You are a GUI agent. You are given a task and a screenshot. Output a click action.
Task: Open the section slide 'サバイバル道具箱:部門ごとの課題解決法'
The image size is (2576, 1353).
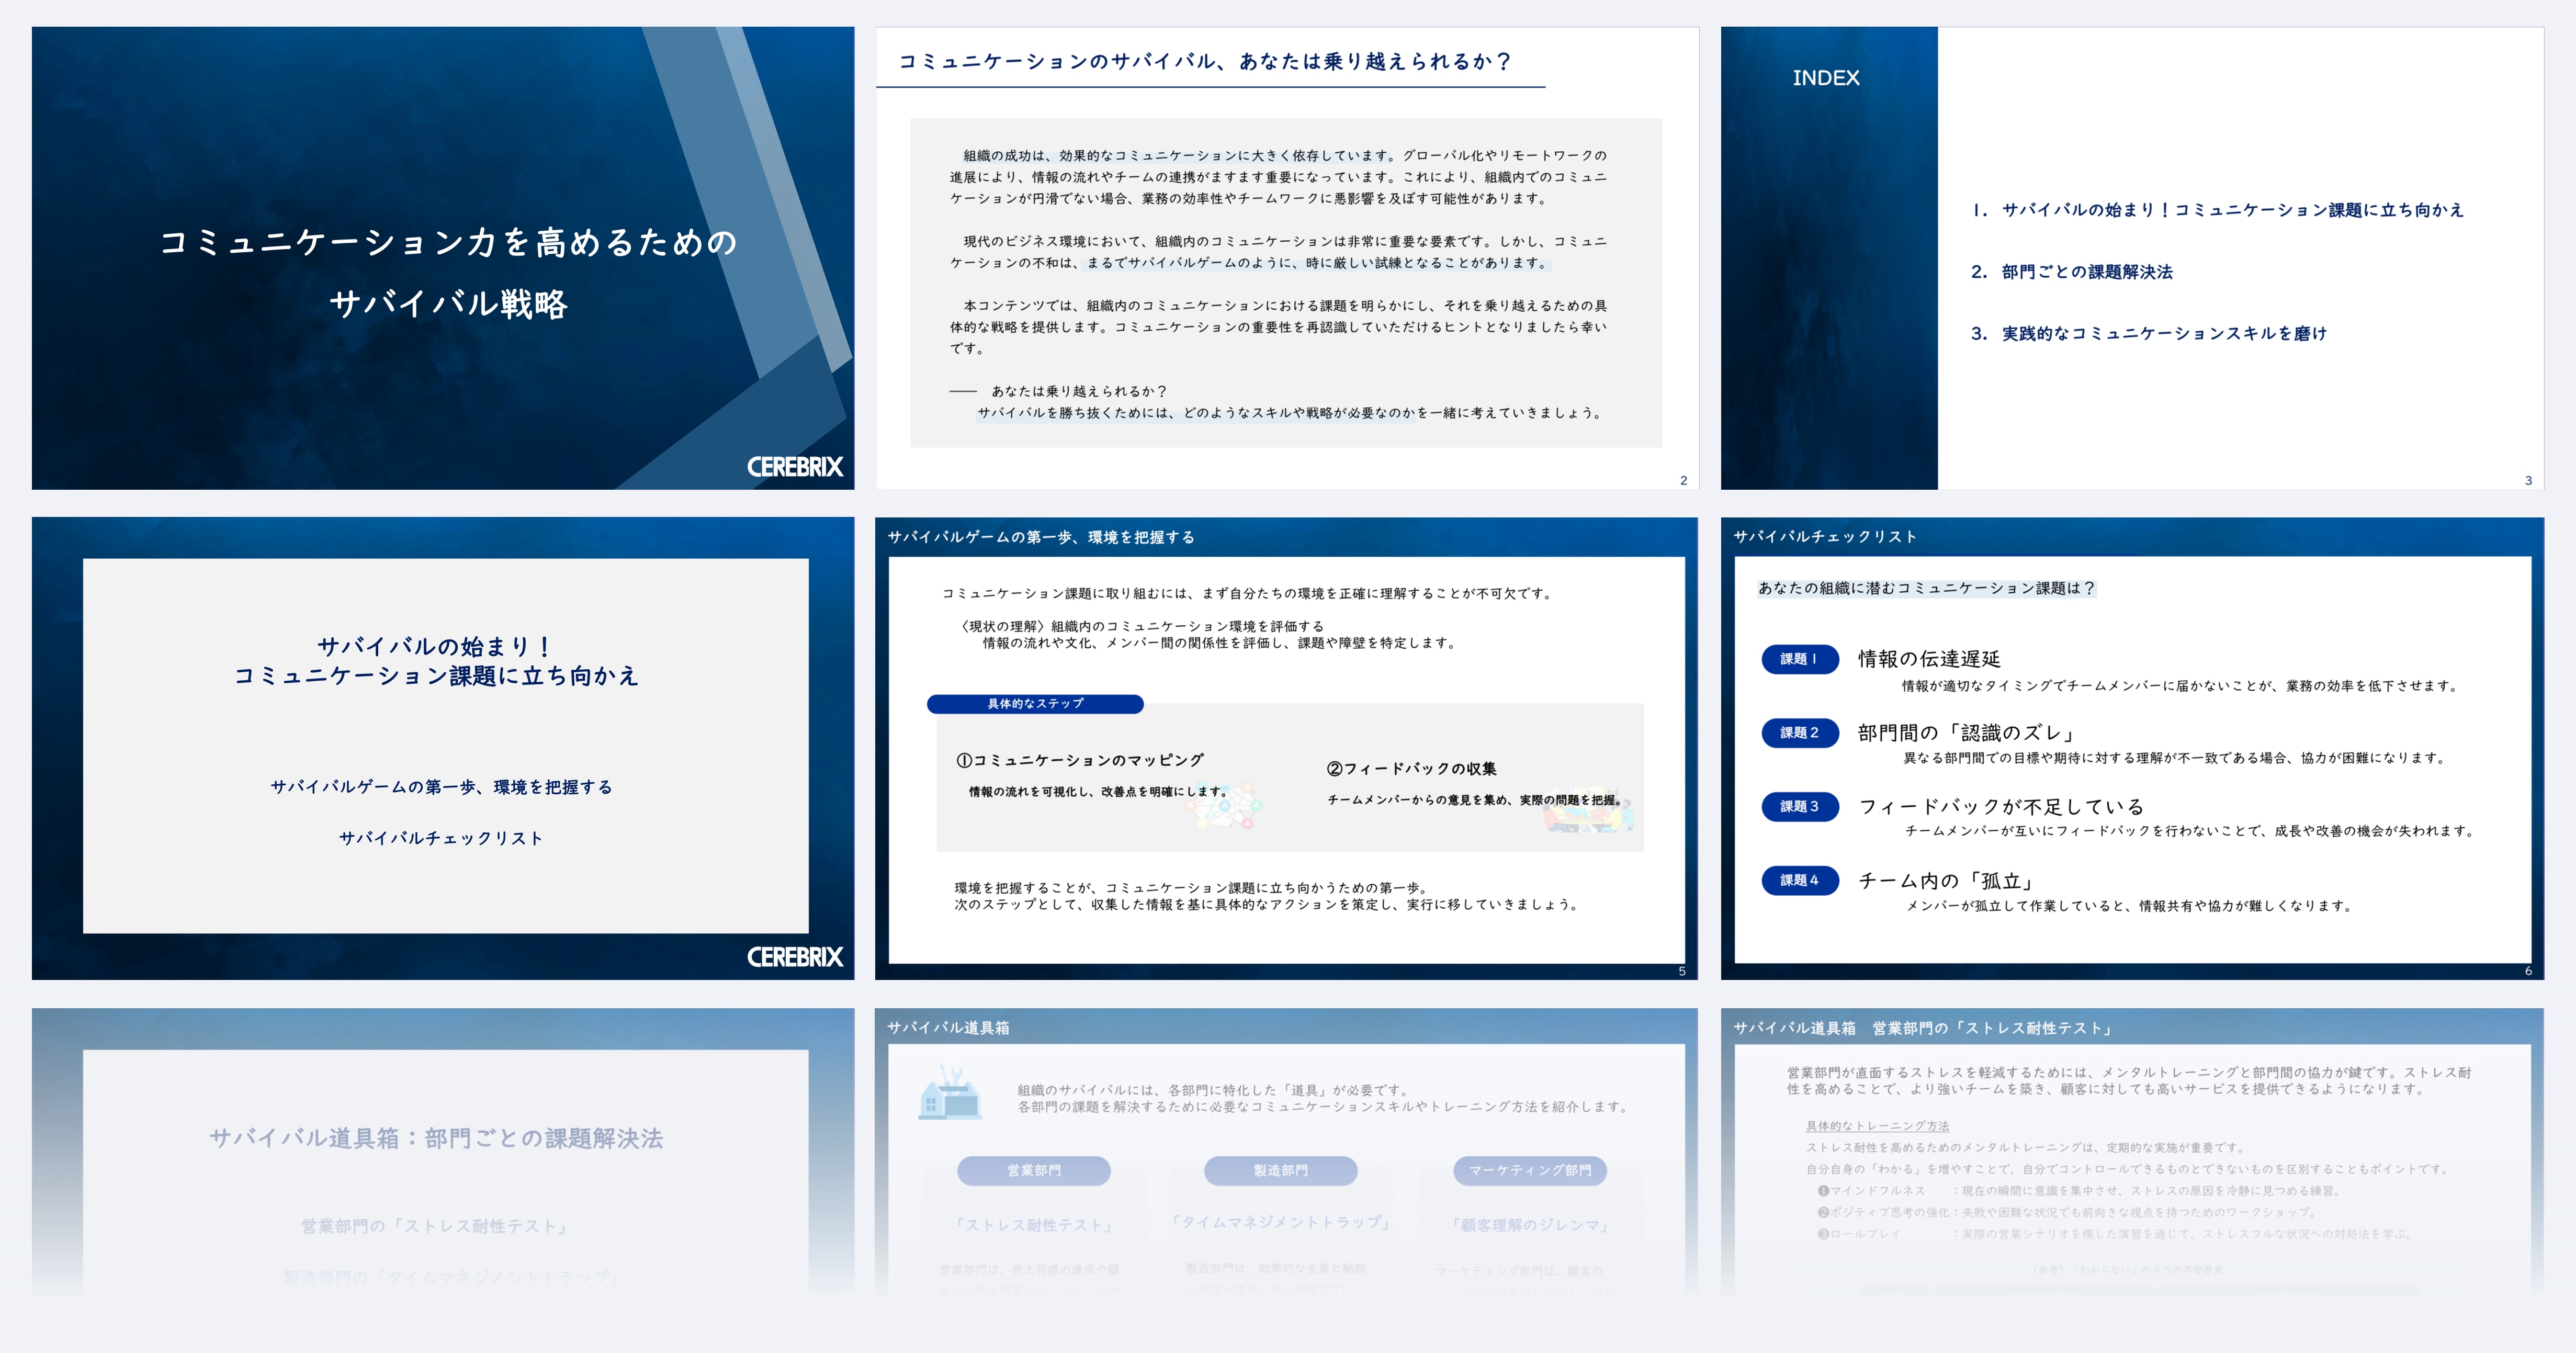click(443, 1154)
